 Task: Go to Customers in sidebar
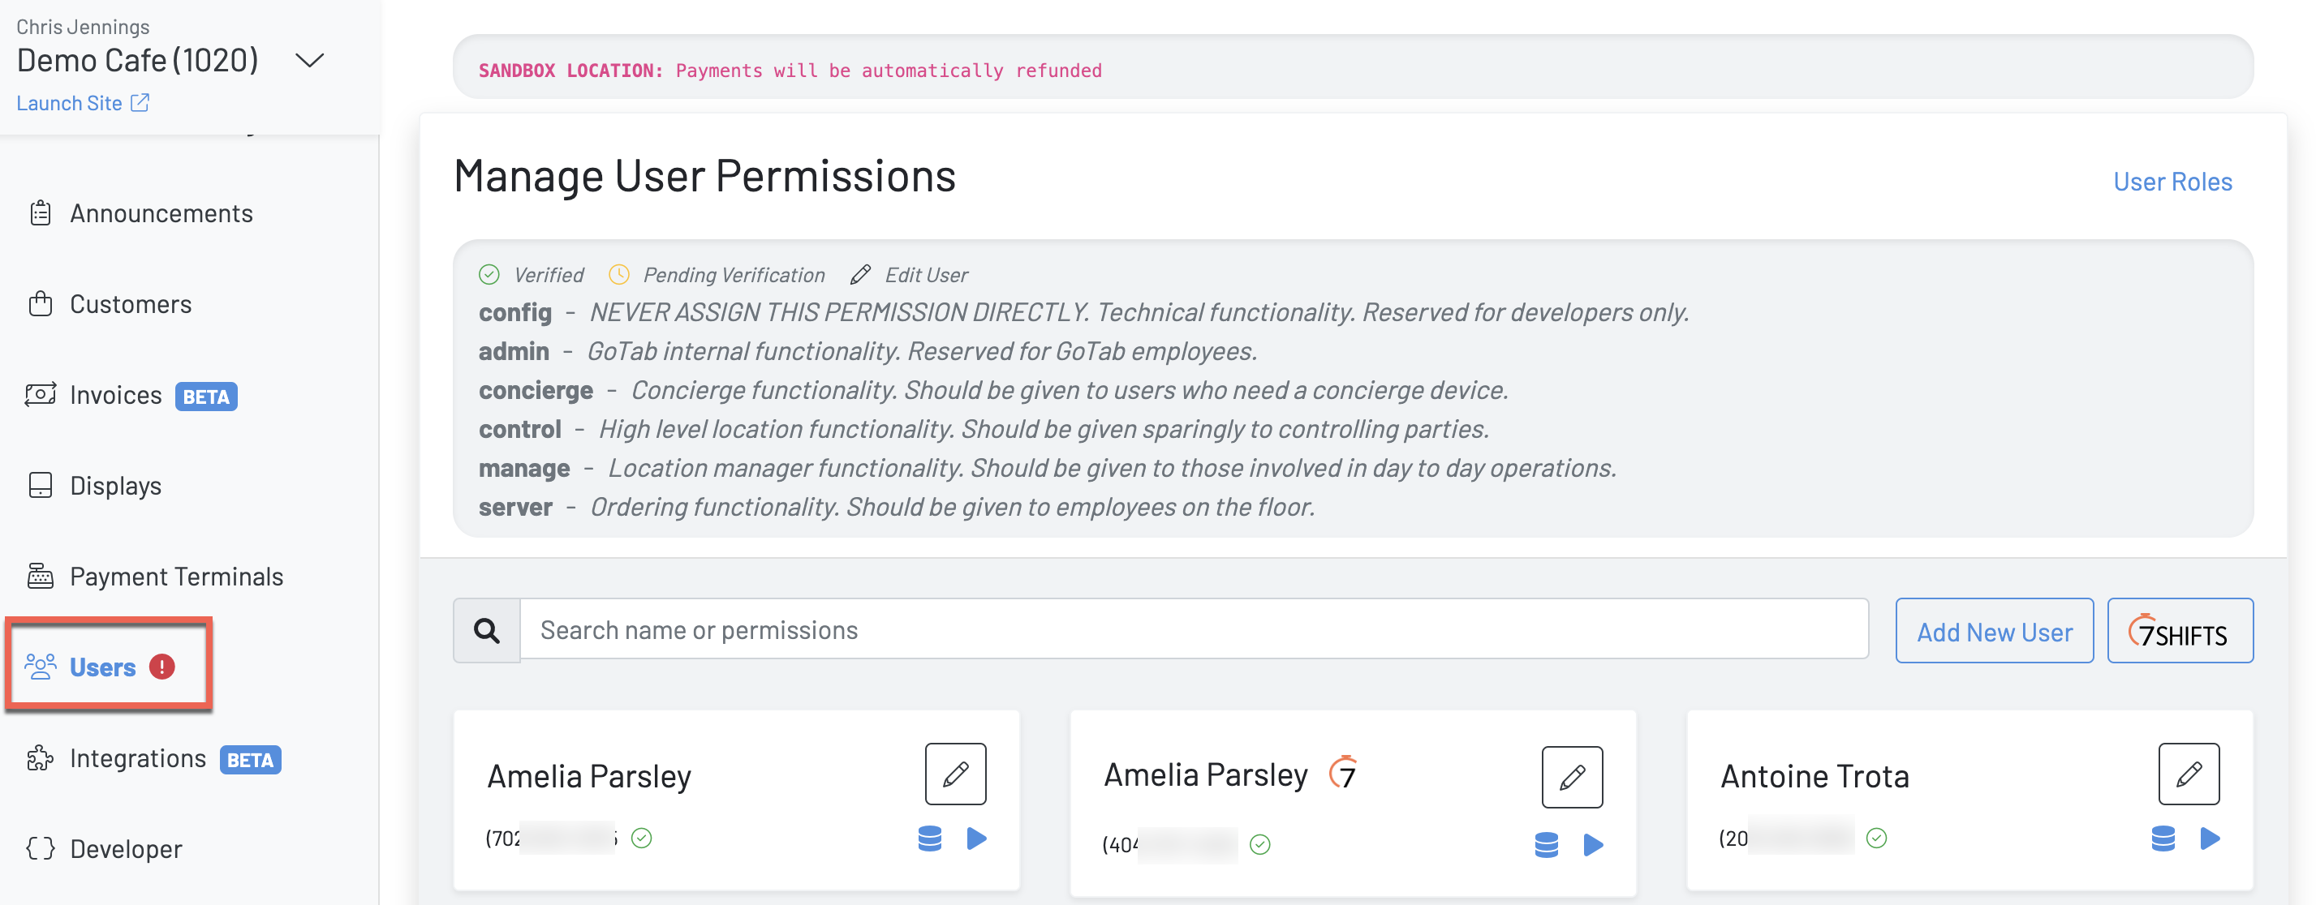pos(131,304)
